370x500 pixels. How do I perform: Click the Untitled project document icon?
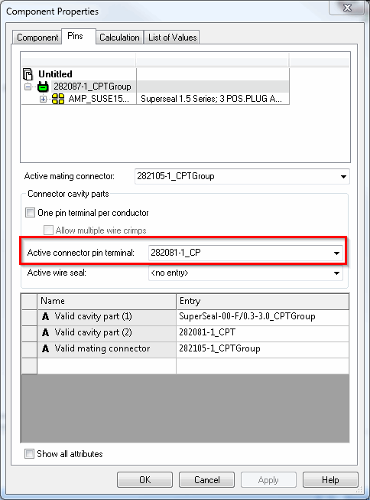pos(28,74)
